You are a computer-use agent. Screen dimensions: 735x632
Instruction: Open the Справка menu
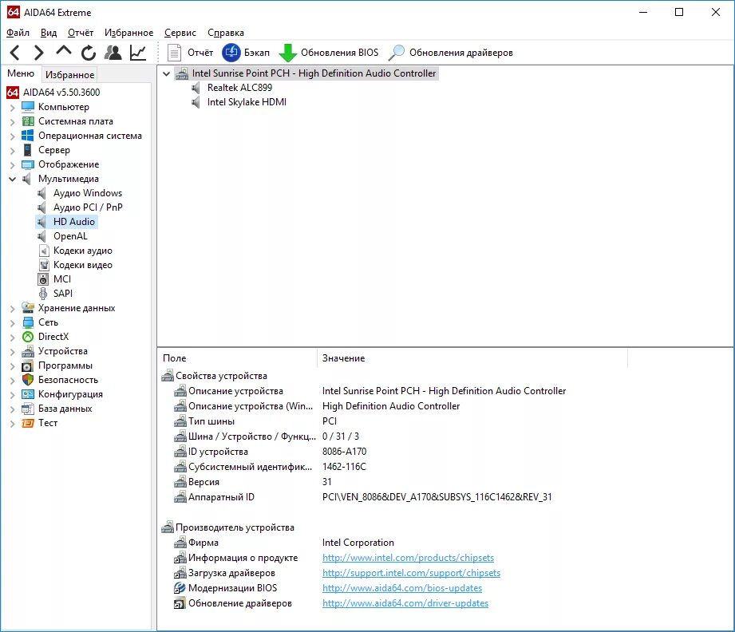[x=226, y=33]
